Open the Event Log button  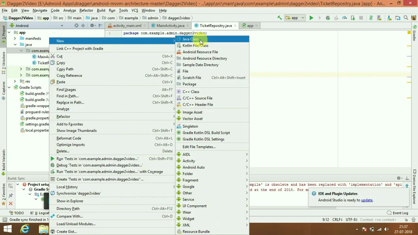pyautogui.click(x=397, y=213)
